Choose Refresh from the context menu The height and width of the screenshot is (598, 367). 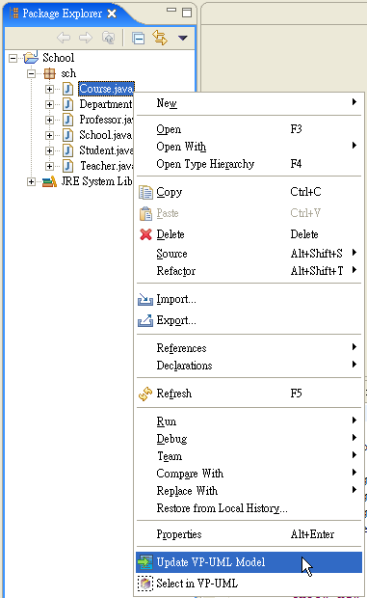click(249, 394)
